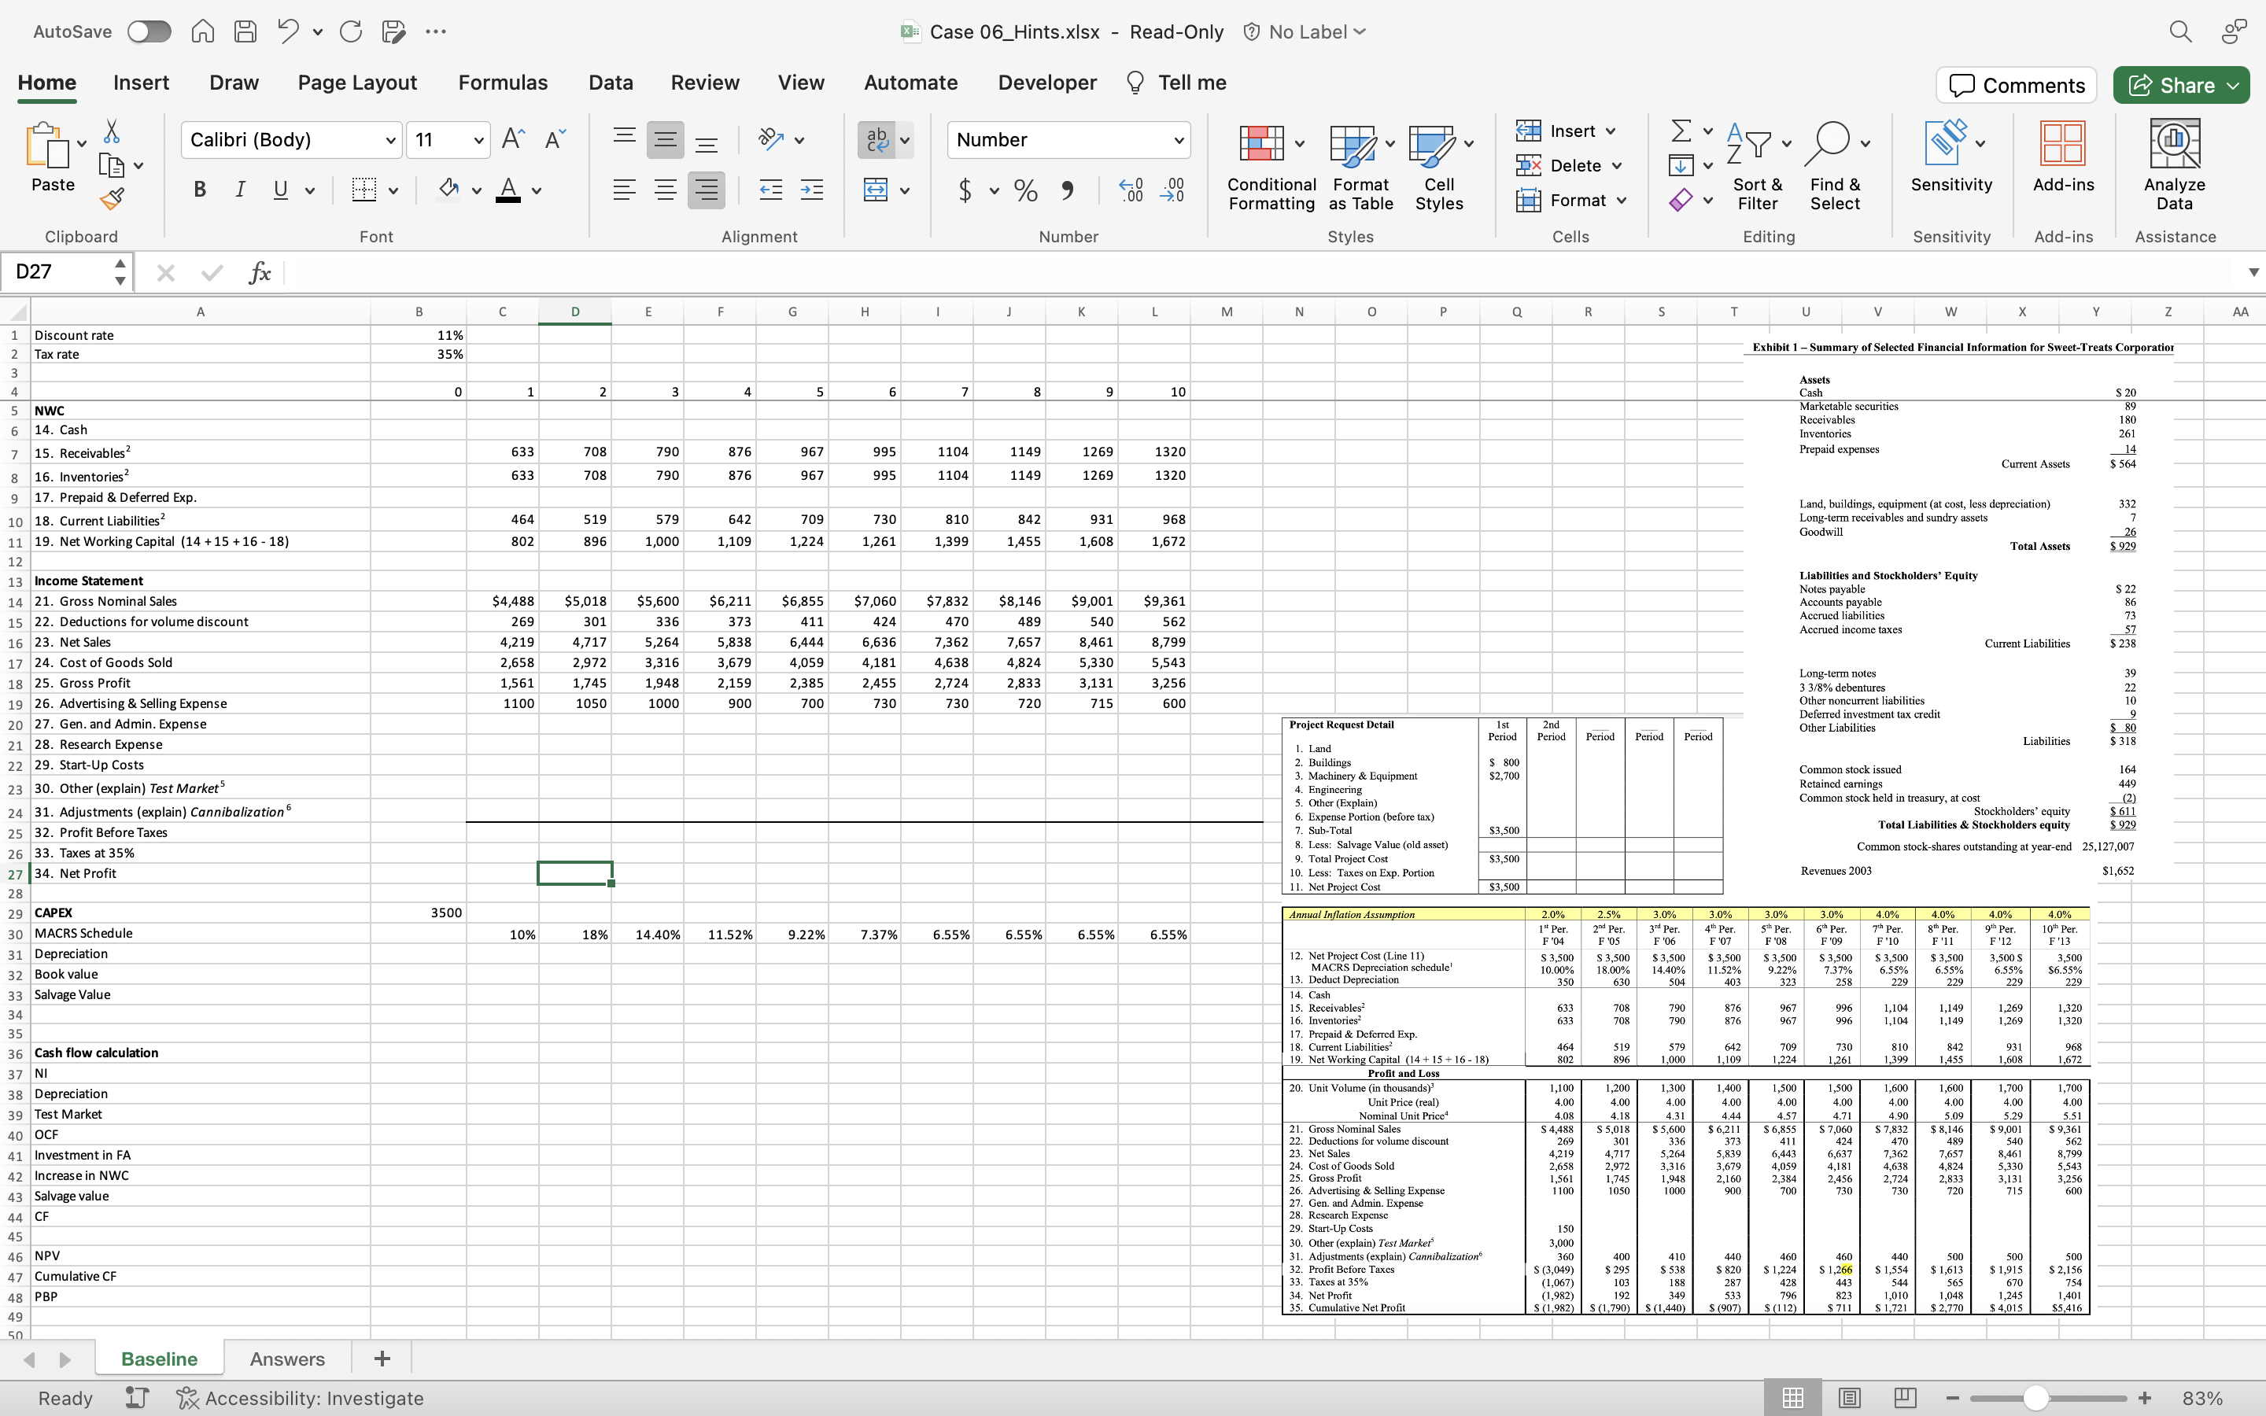Switch to the Formulas ribbon tab
2266x1416 pixels.
[x=502, y=83]
